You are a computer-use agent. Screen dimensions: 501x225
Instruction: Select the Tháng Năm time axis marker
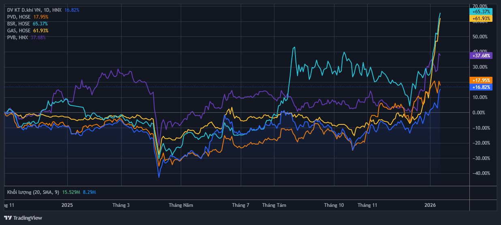tap(181, 205)
